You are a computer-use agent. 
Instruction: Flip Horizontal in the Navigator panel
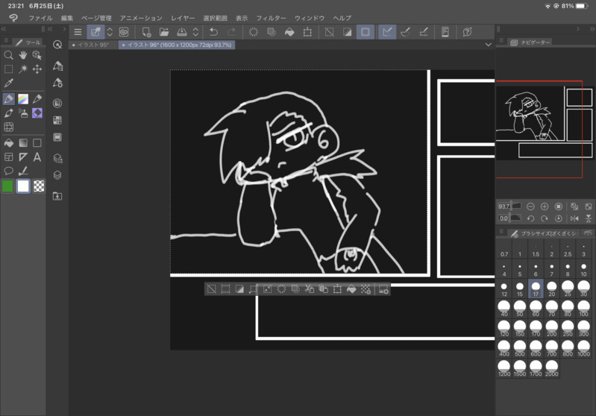point(574,218)
